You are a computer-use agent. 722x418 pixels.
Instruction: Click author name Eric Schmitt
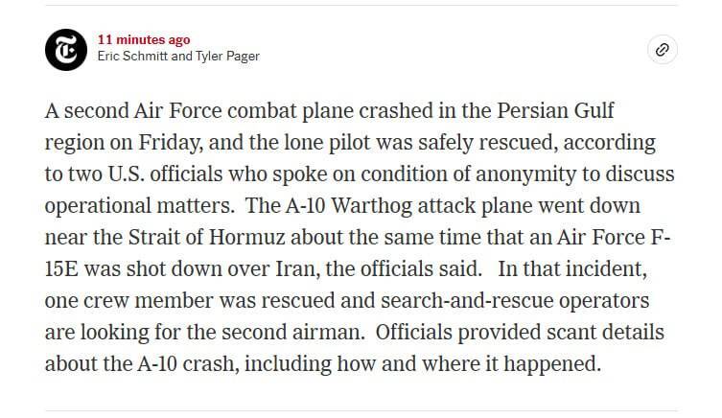point(132,56)
